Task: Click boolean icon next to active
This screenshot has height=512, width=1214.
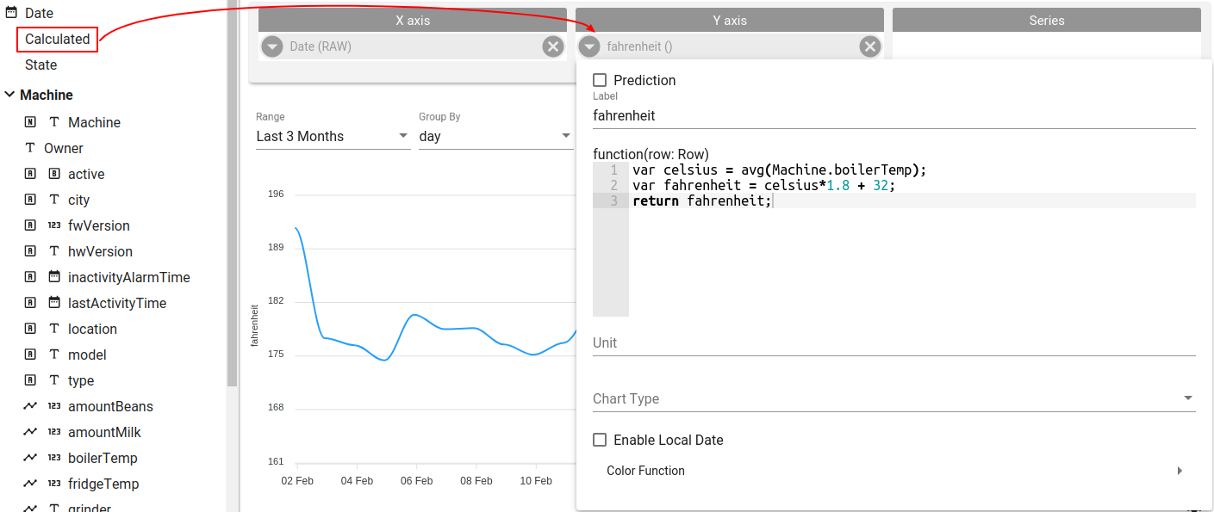Action: [54, 174]
